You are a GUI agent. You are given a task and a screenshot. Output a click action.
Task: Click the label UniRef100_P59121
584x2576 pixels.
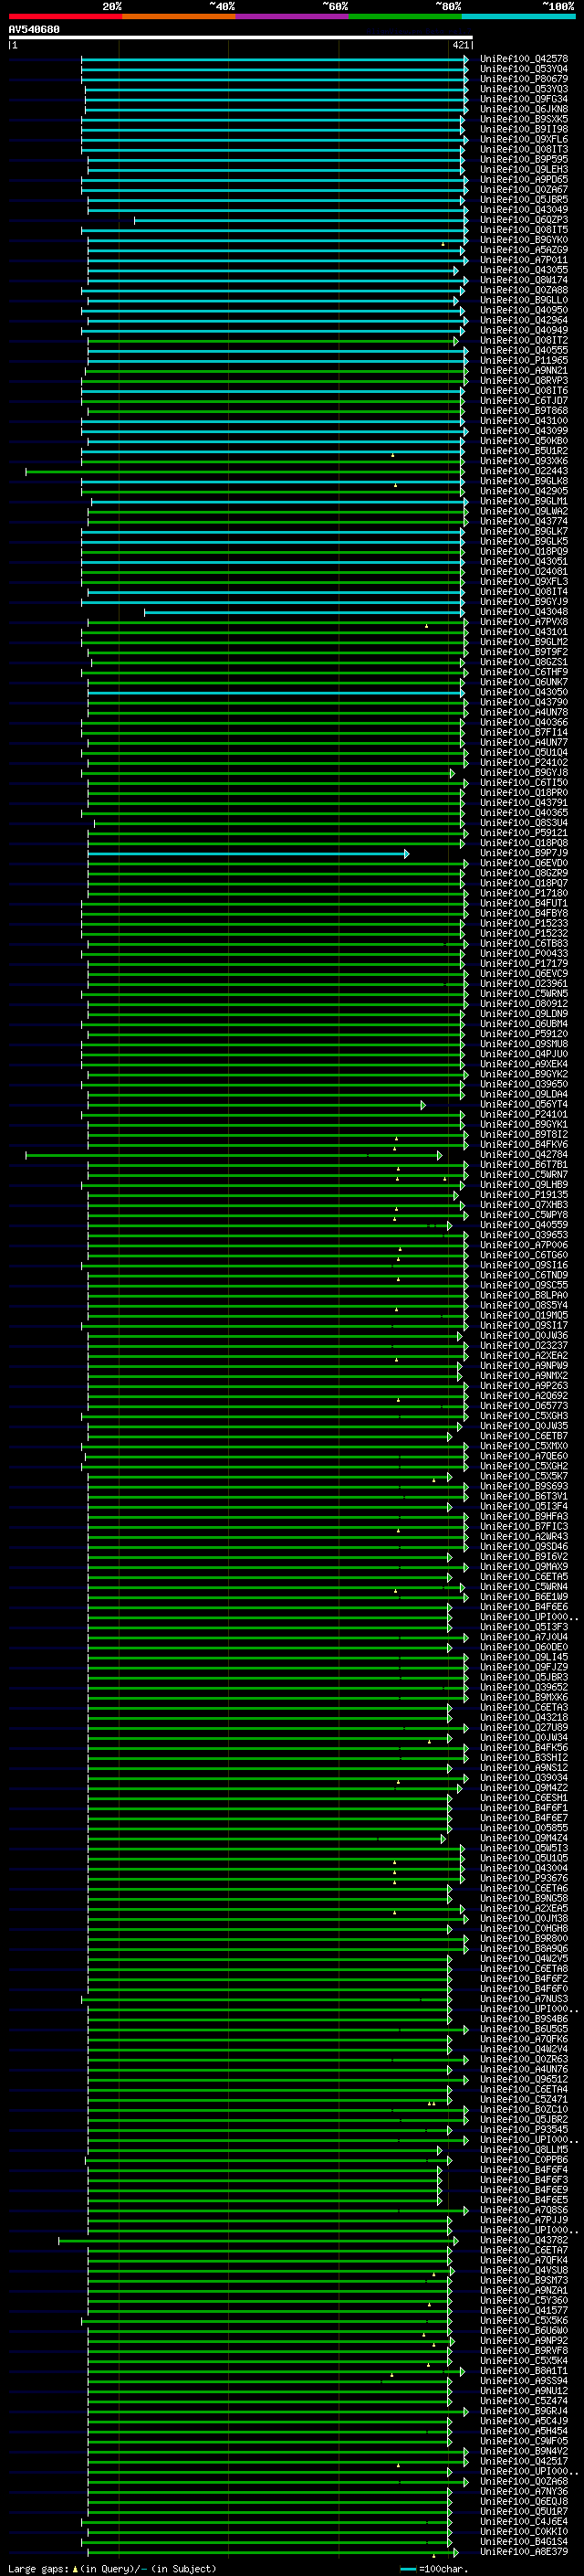[524, 833]
